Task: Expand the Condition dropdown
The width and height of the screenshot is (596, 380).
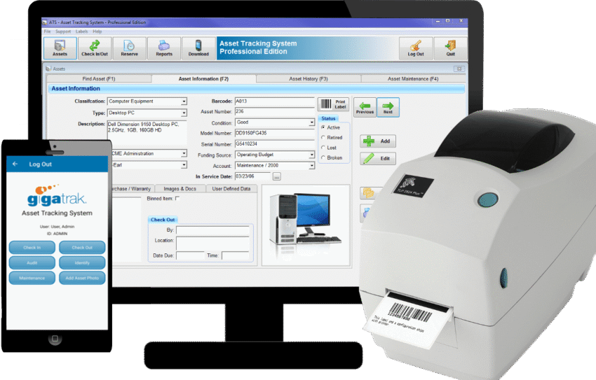Action: (312, 122)
